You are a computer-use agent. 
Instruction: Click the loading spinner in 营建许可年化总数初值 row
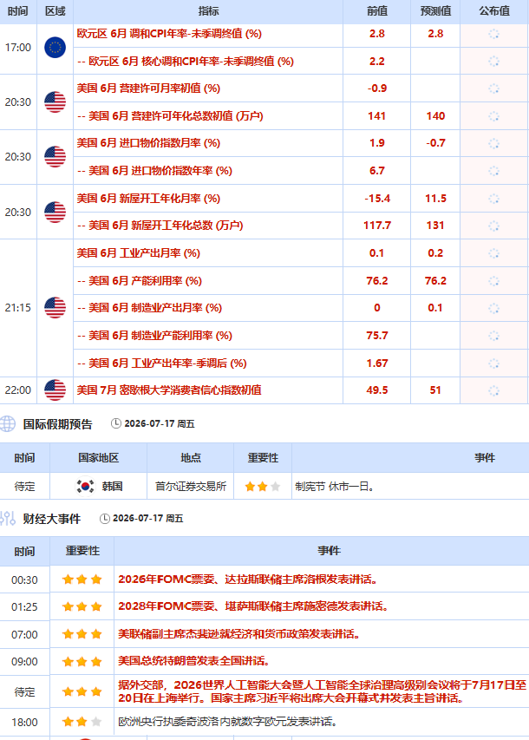coord(493,116)
